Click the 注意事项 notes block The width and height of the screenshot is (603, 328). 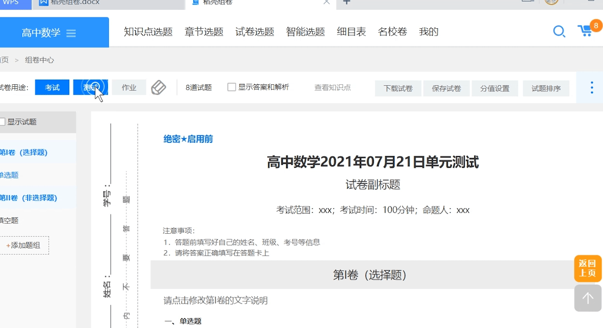pos(241,242)
